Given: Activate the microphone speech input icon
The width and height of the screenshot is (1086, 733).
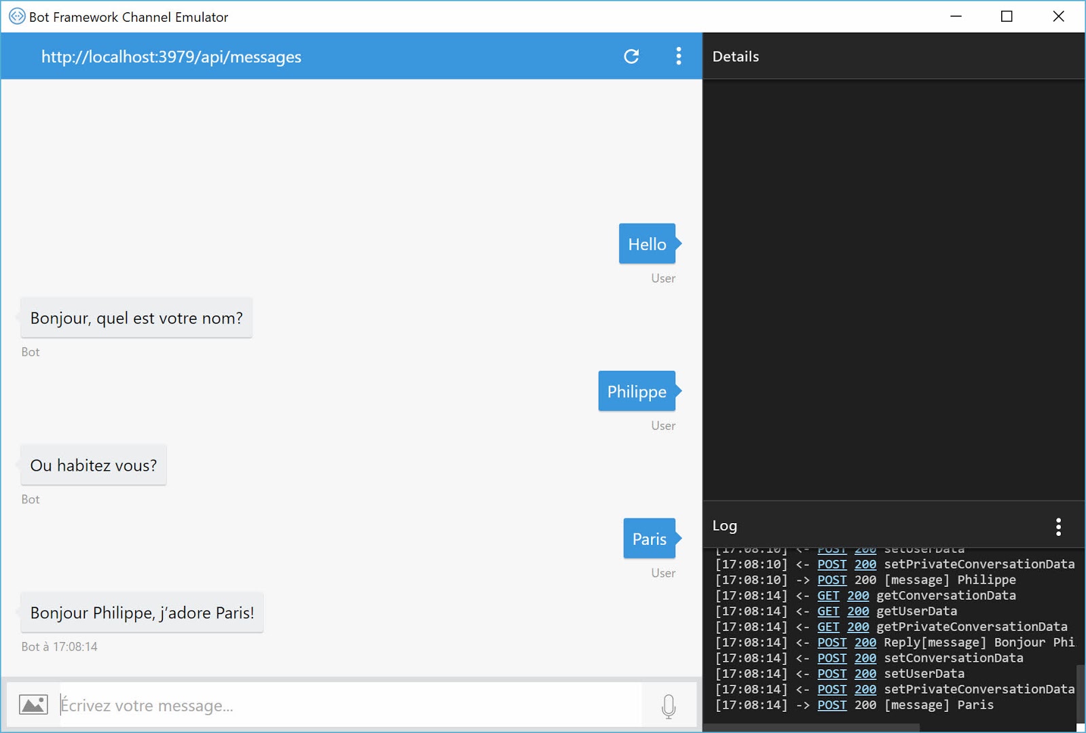Looking at the screenshot, I should 669,705.
